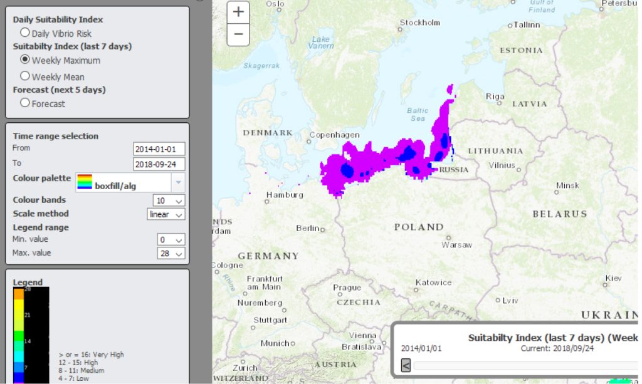
Task: Click the To date field
Action: 159,164
